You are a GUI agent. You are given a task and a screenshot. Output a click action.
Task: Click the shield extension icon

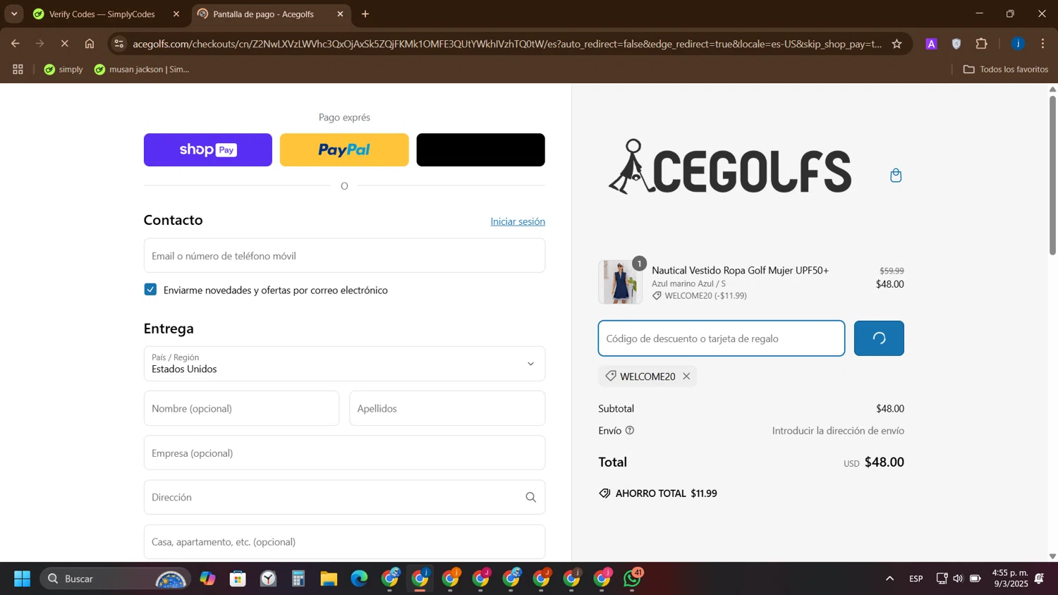coord(956,44)
